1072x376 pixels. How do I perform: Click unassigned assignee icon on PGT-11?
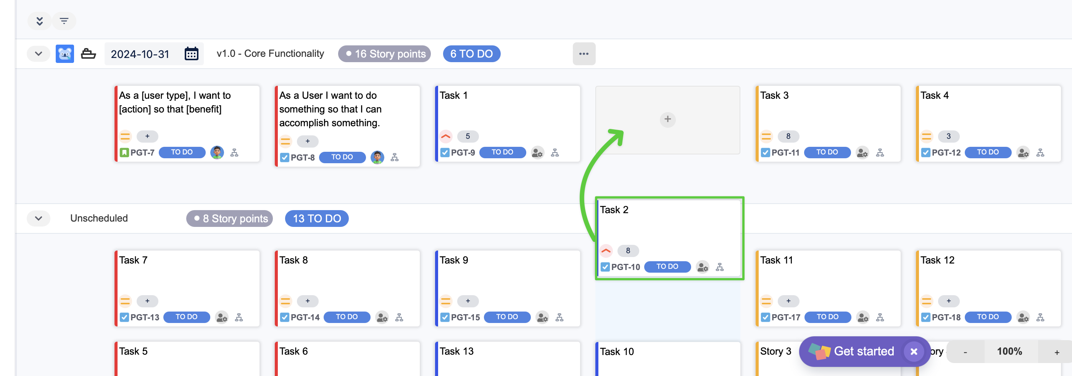[x=862, y=153]
